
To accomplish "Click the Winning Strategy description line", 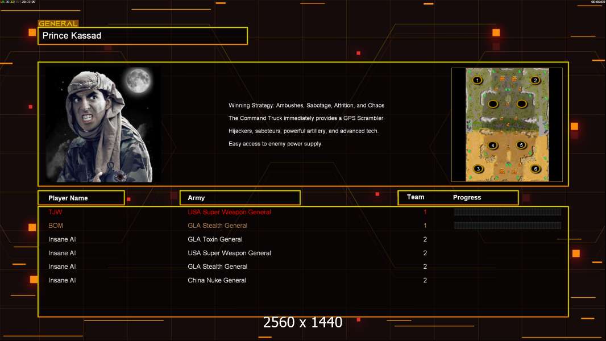I will point(306,106).
